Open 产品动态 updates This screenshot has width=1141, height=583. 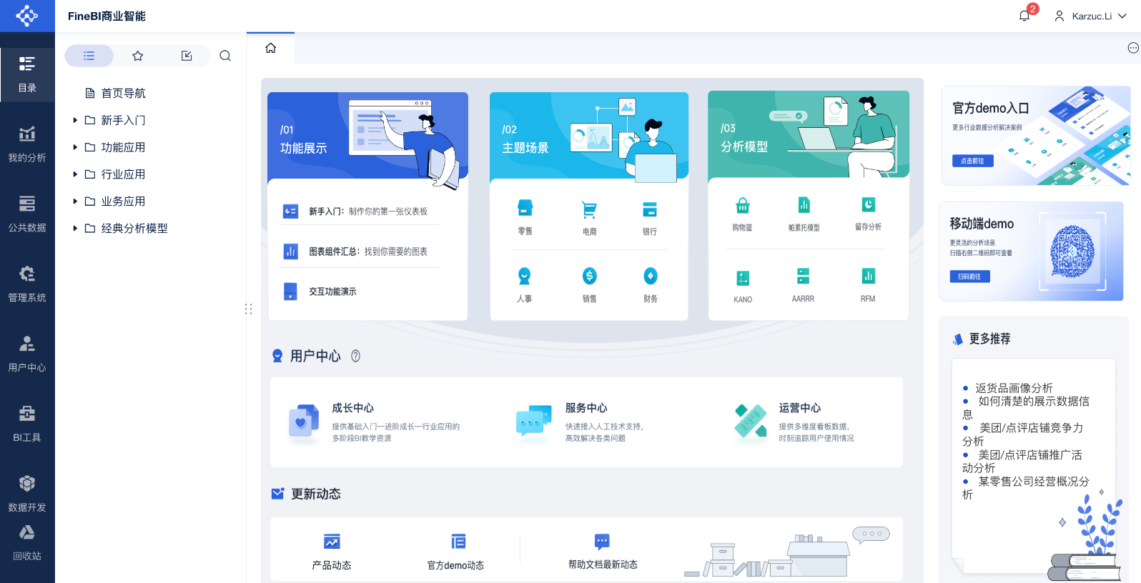(332, 551)
